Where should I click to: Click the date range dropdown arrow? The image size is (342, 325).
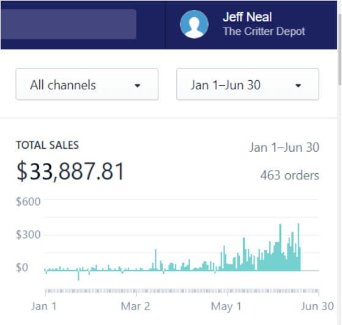click(298, 85)
